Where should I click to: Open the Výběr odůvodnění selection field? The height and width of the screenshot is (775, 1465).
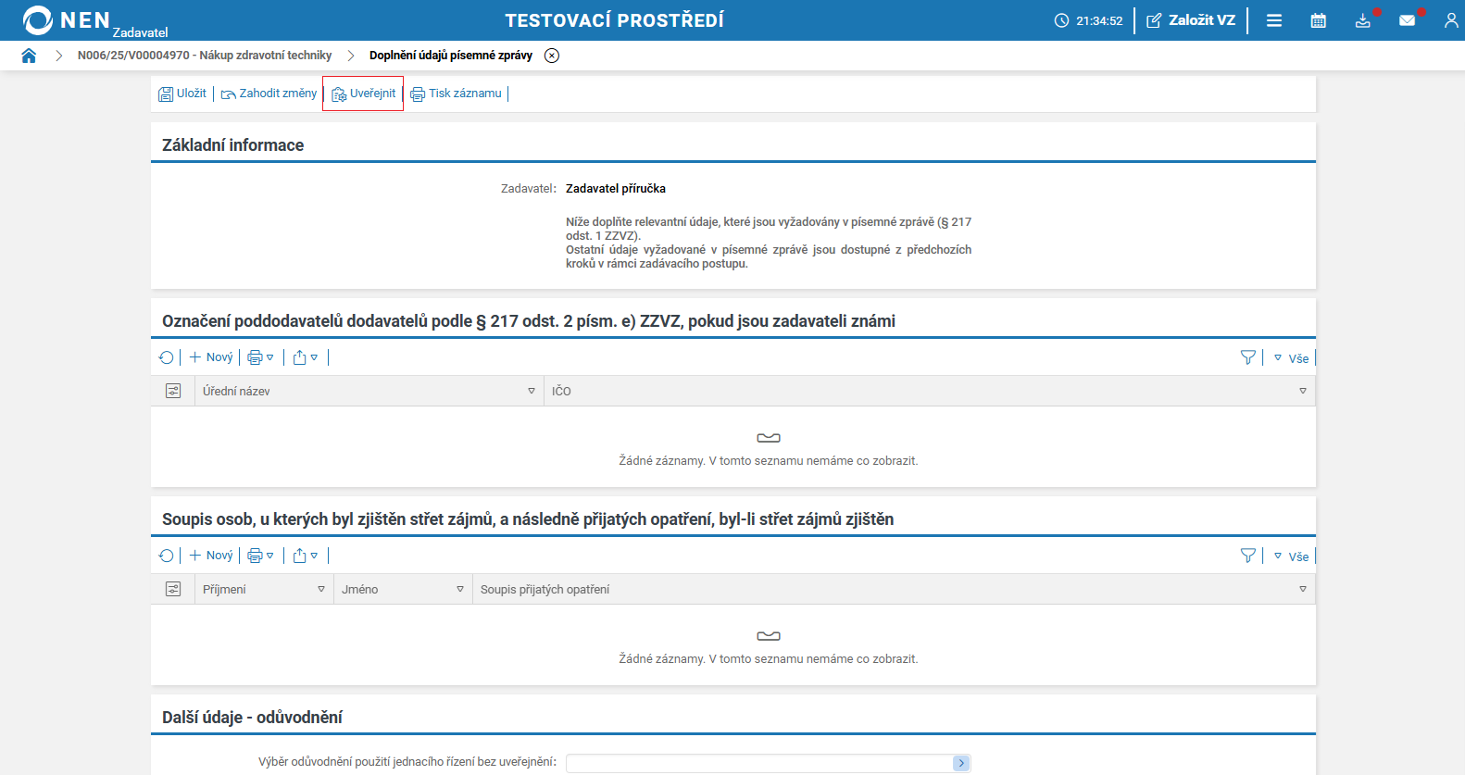pyautogui.click(x=768, y=763)
